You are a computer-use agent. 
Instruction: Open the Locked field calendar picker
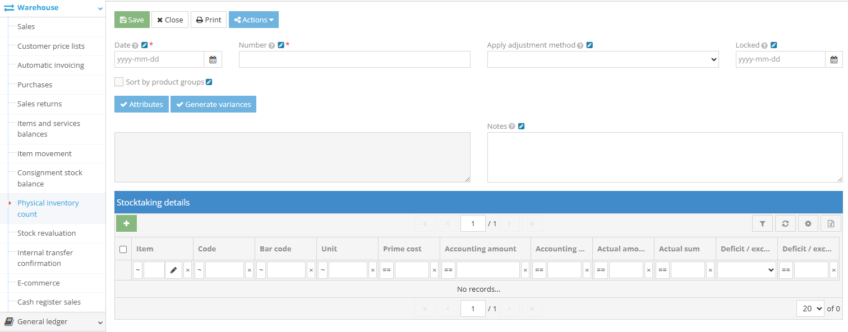(834, 59)
